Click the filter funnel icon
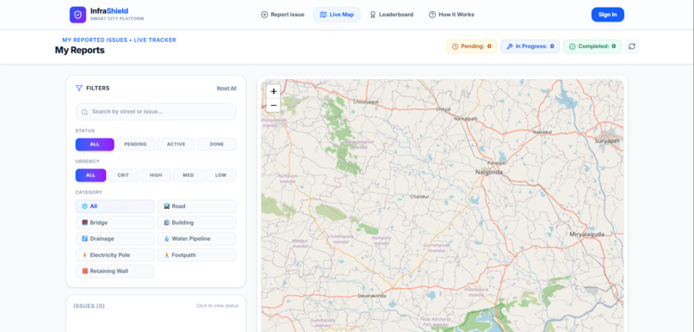This screenshot has width=694, height=332. 78,88
